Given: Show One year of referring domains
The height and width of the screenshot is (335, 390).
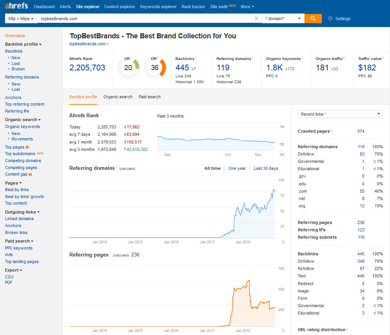Looking at the screenshot, I should point(237,169).
